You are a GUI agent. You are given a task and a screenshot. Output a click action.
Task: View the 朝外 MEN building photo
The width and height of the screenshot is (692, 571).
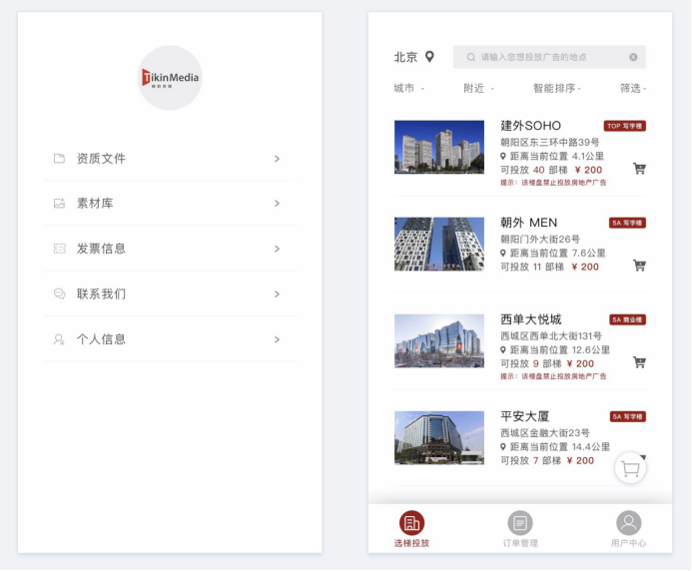439,244
